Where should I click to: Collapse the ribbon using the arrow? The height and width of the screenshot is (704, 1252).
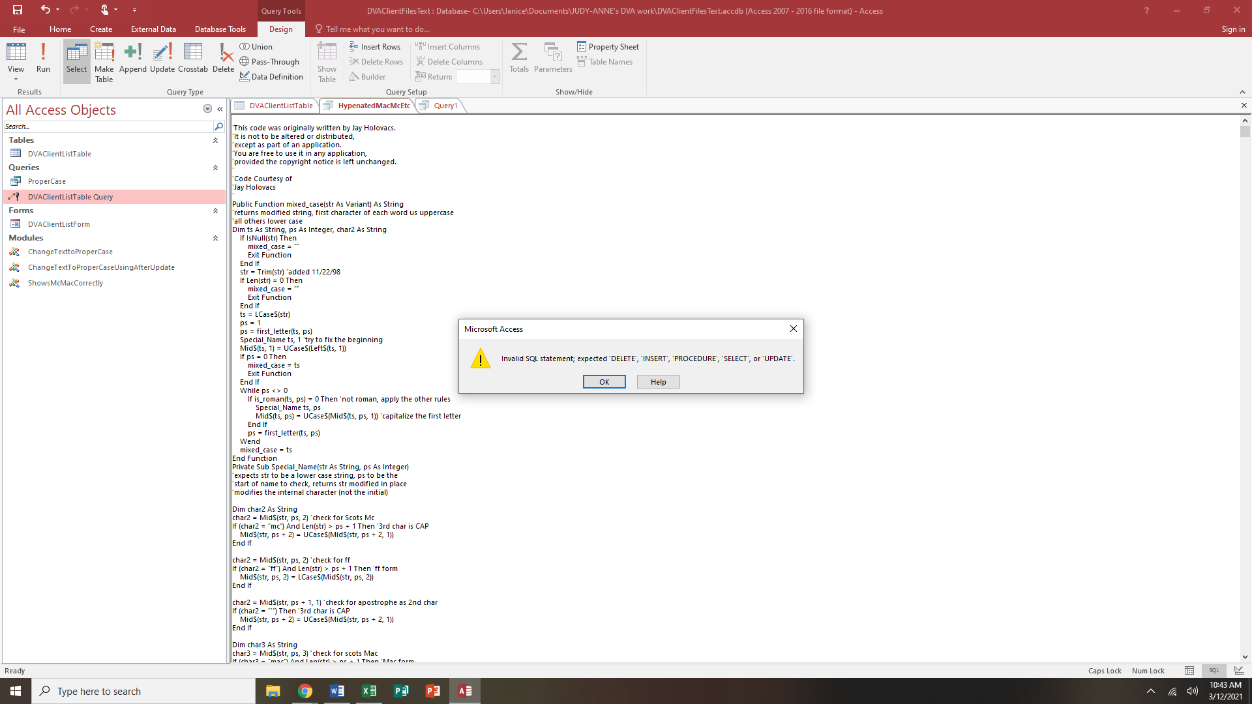coord(1242,92)
